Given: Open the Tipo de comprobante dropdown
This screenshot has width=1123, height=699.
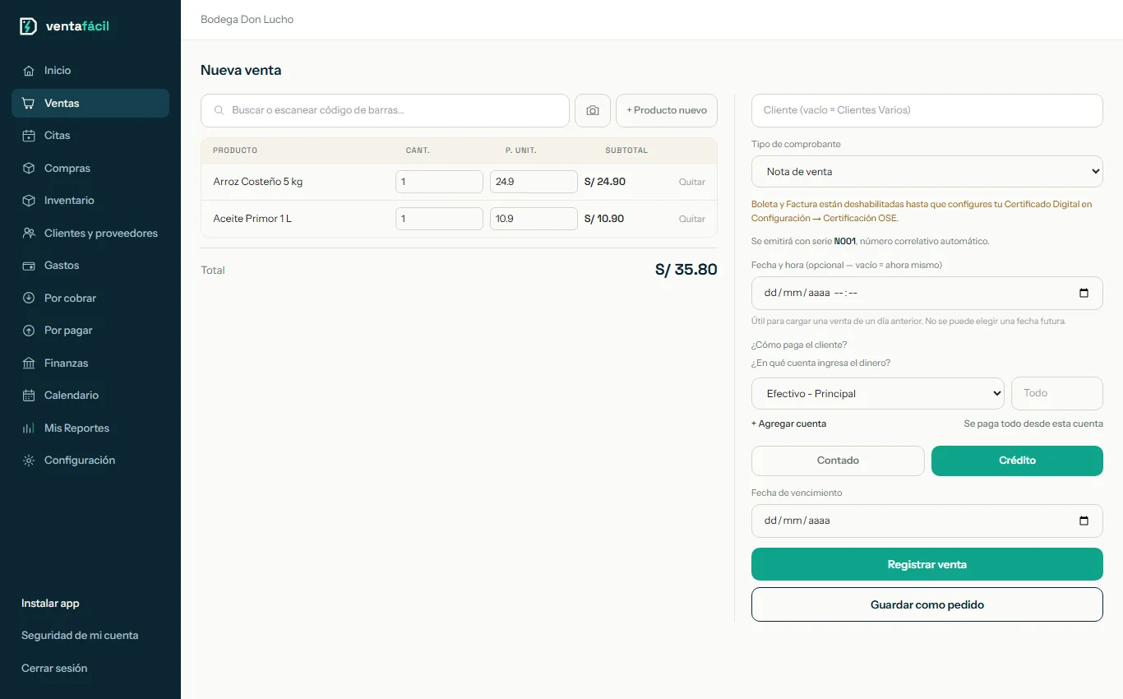Looking at the screenshot, I should pos(927,172).
